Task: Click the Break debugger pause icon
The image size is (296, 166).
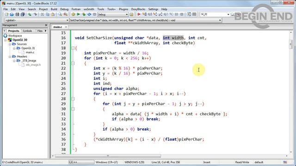Action: tap(177, 14)
